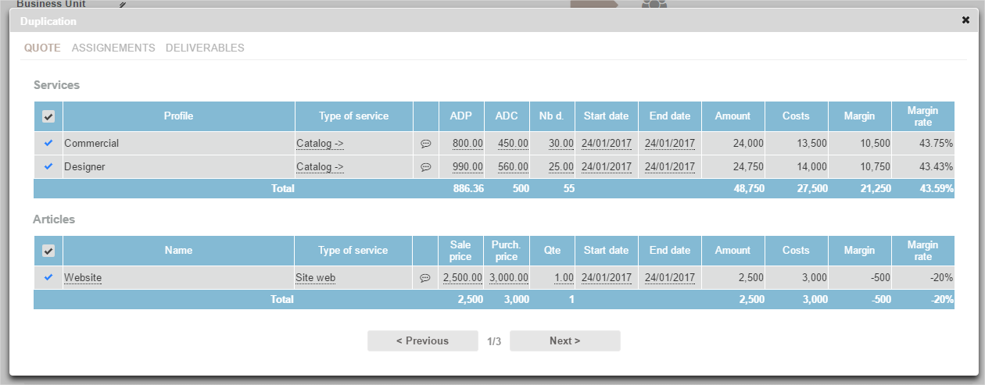This screenshot has height=385, width=985.
Task: Open comment icon for Commercial row
Action: (425, 144)
